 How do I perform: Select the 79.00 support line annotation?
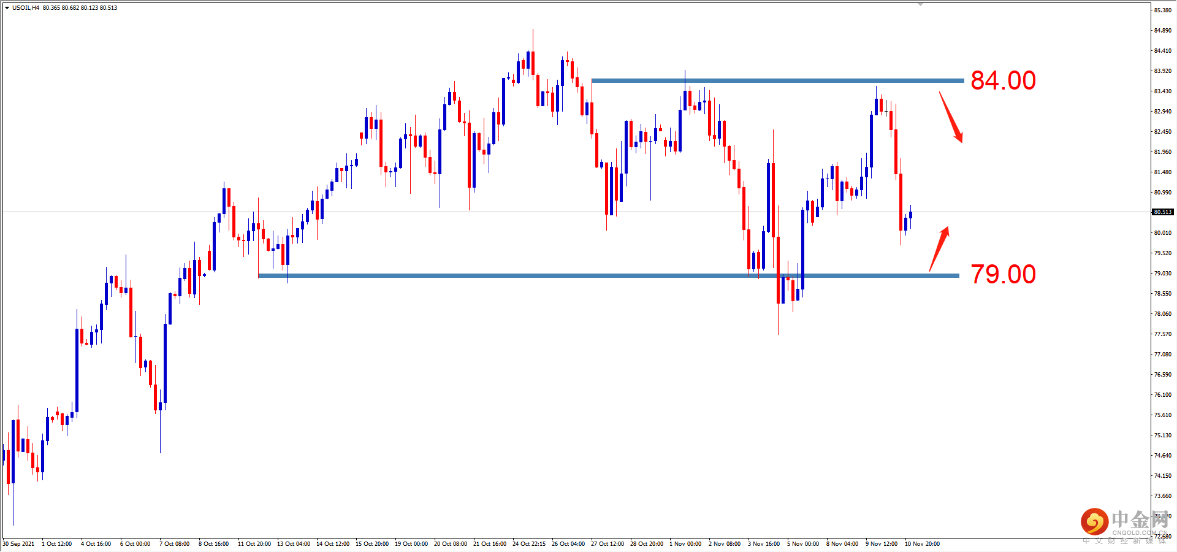click(552, 275)
